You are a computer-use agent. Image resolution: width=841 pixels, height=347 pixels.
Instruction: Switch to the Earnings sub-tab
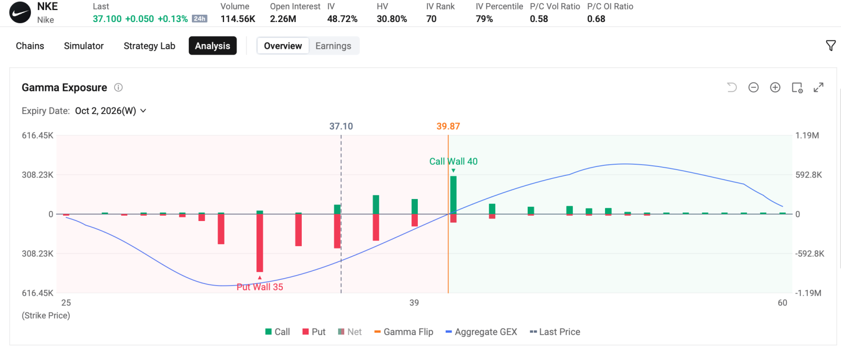[333, 46]
